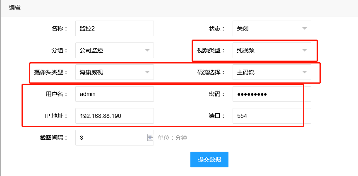Focus the 名称 field containing 监控2
This screenshot has height=176, width=358.
(114, 29)
